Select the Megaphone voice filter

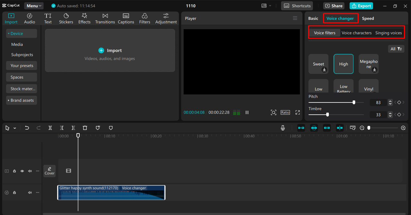369,64
